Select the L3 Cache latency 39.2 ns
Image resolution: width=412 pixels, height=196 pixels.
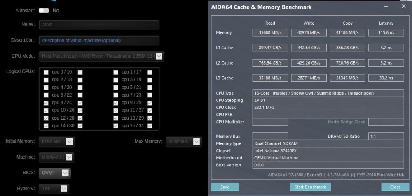tap(386, 78)
